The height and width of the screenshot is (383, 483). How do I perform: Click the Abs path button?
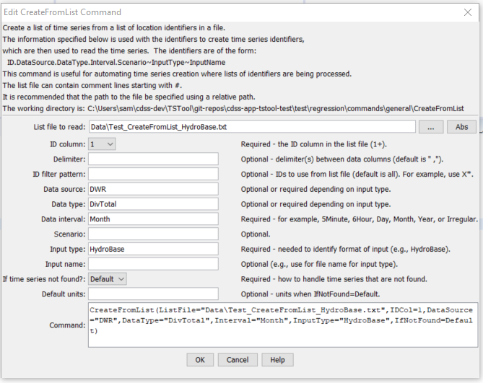point(461,127)
